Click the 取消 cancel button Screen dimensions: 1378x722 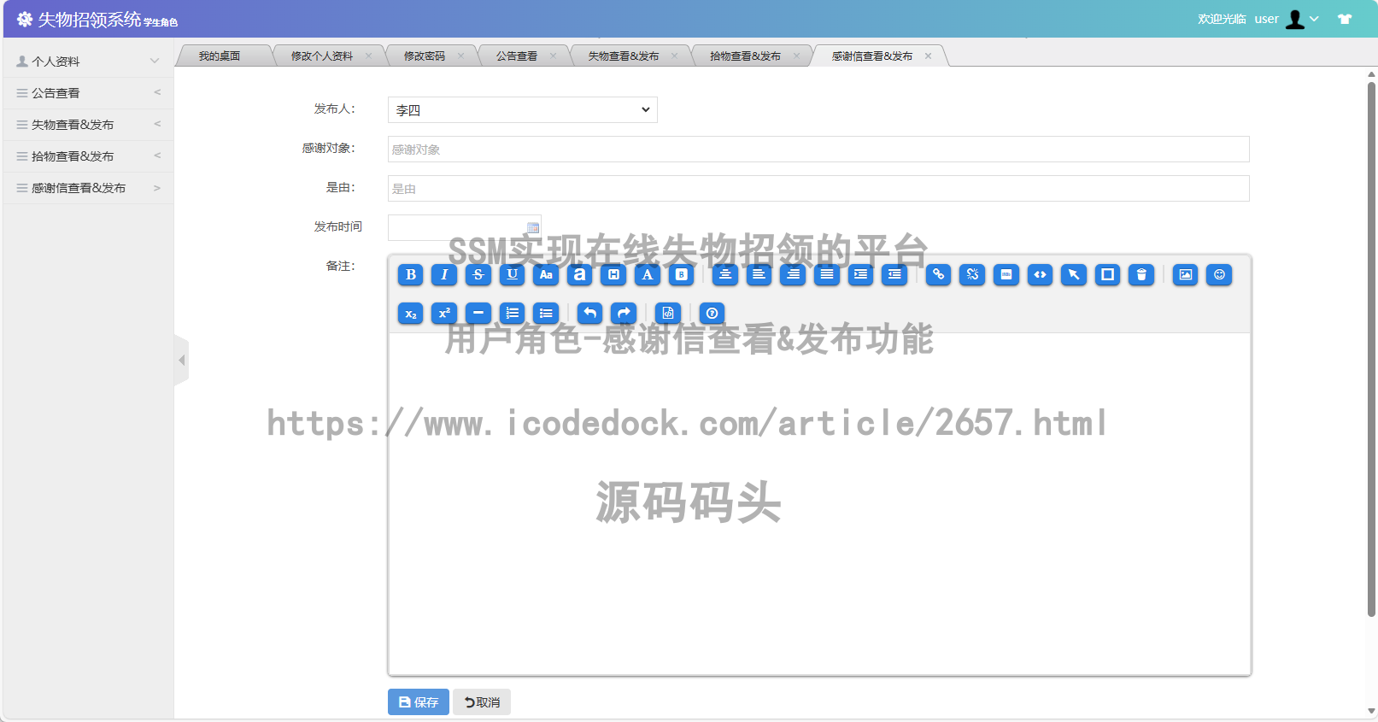coord(482,702)
